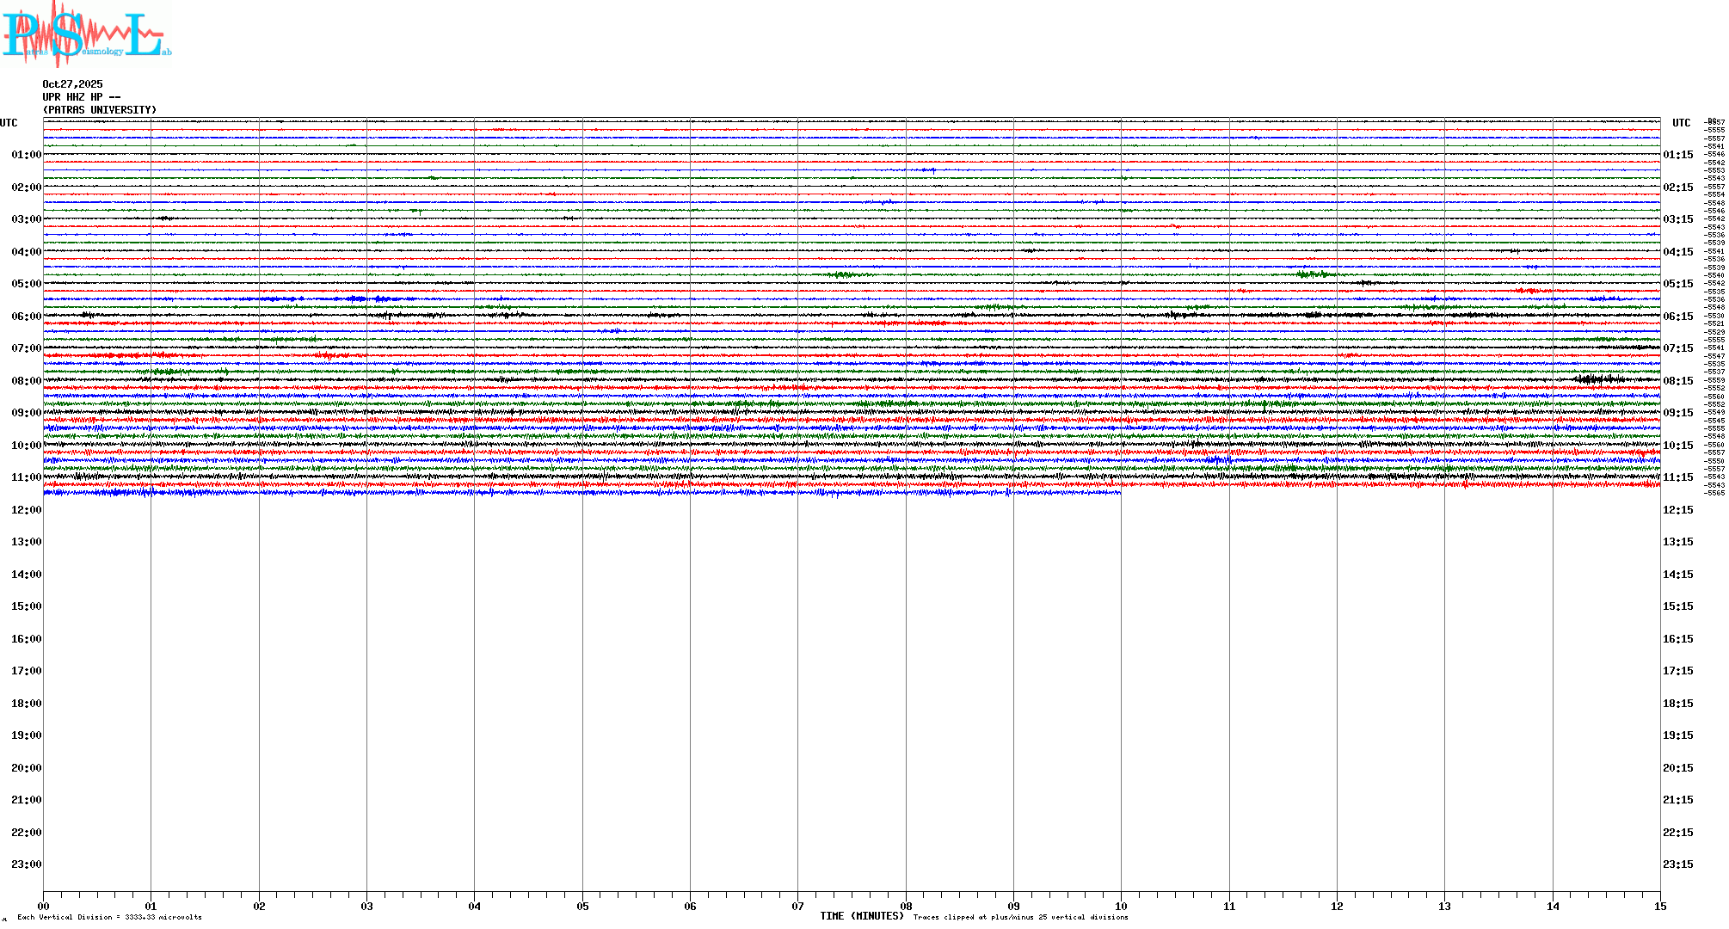Viewport: 1729px width, 929px height.
Task: Click the UPR HHZ HP station label
Action: click(x=81, y=97)
